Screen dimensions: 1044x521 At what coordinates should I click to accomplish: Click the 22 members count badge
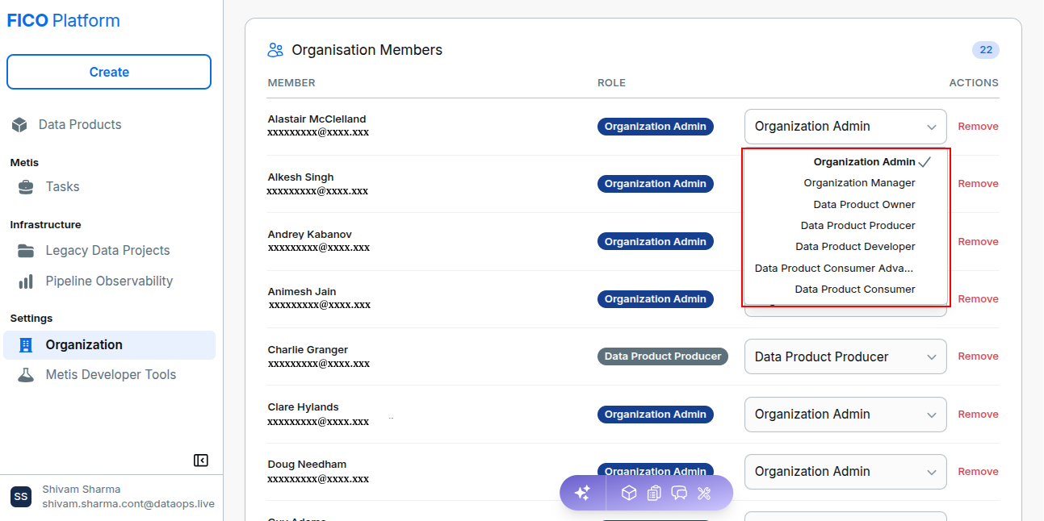pos(986,50)
